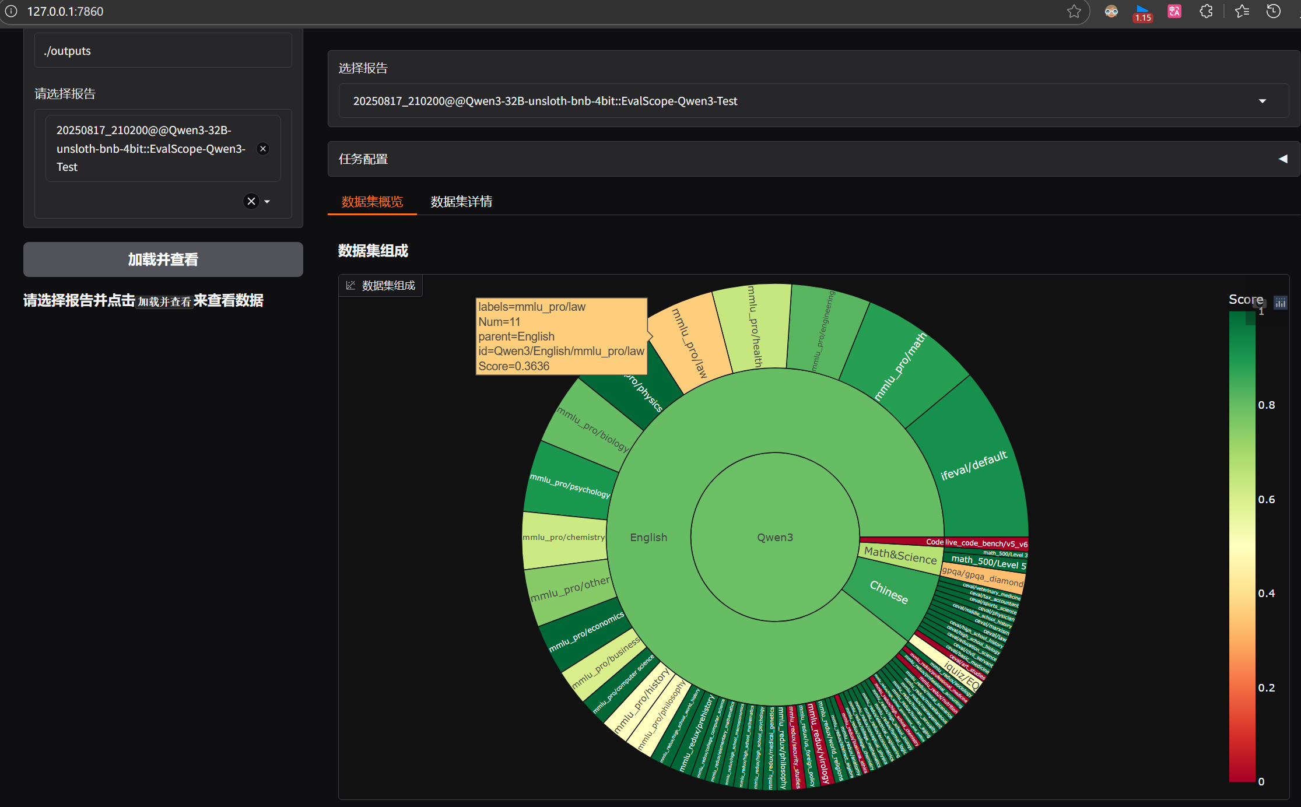Screen dimensions: 1301x807
Task: Click the pink translate extension icon
Action: pos(1174,11)
